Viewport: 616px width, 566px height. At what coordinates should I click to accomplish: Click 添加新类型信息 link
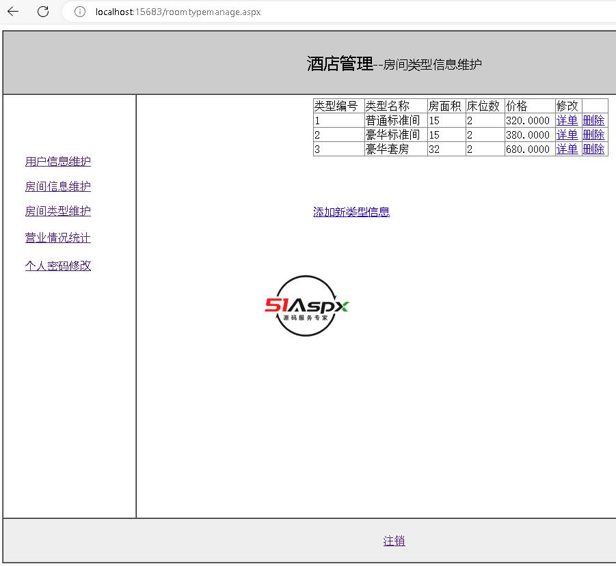[351, 212]
